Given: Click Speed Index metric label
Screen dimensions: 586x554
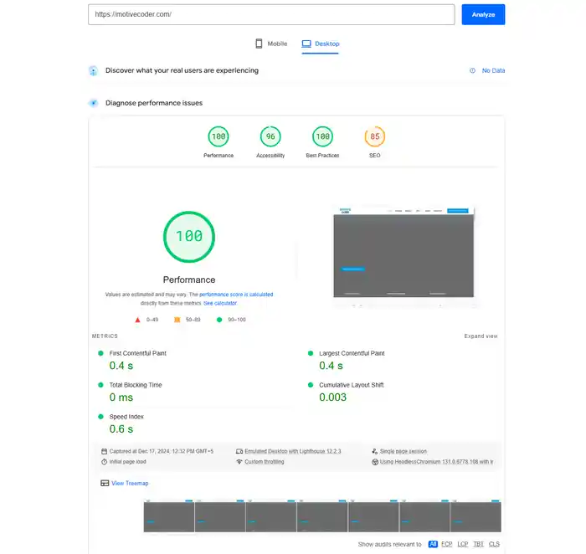Looking at the screenshot, I should (x=126, y=417).
